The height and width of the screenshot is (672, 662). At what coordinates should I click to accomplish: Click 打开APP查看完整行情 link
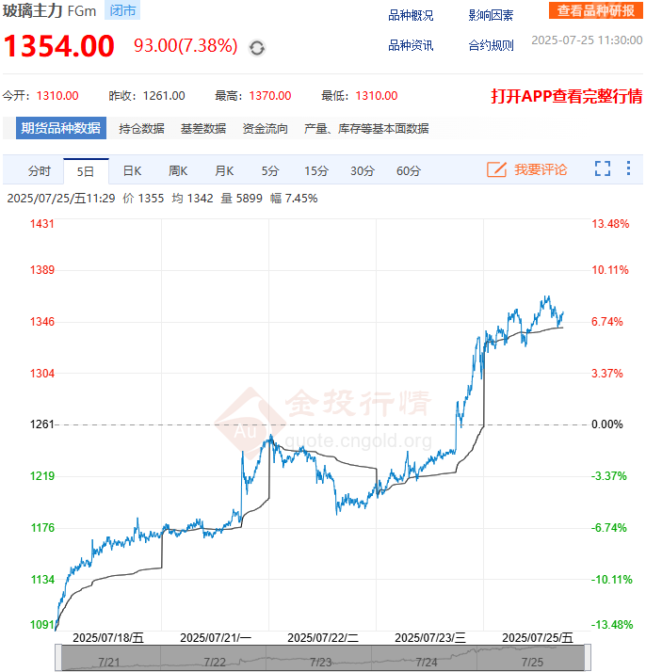coord(567,96)
